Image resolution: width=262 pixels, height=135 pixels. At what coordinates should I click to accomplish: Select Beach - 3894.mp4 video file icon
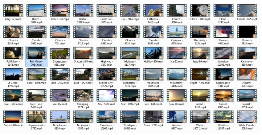(36, 11)
